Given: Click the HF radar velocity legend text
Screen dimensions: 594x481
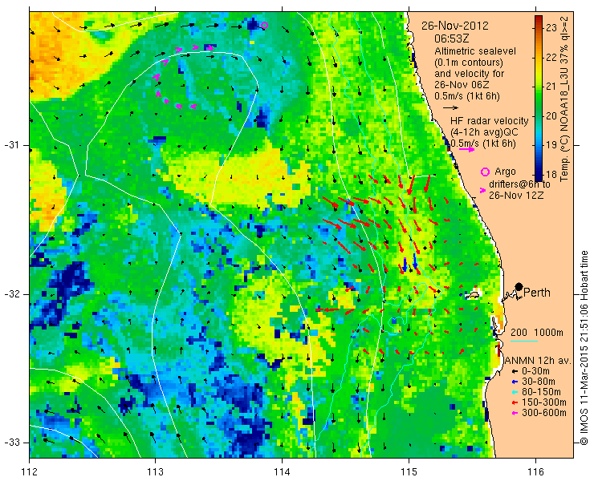Looking at the screenshot, I should point(490,121).
